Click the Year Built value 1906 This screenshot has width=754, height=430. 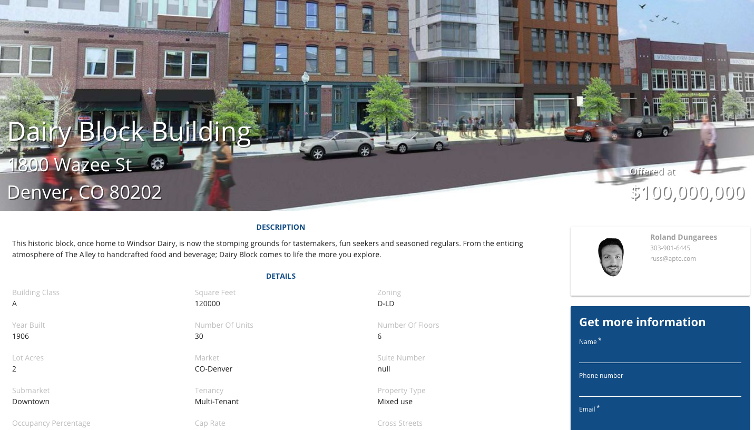click(x=21, y=336)
